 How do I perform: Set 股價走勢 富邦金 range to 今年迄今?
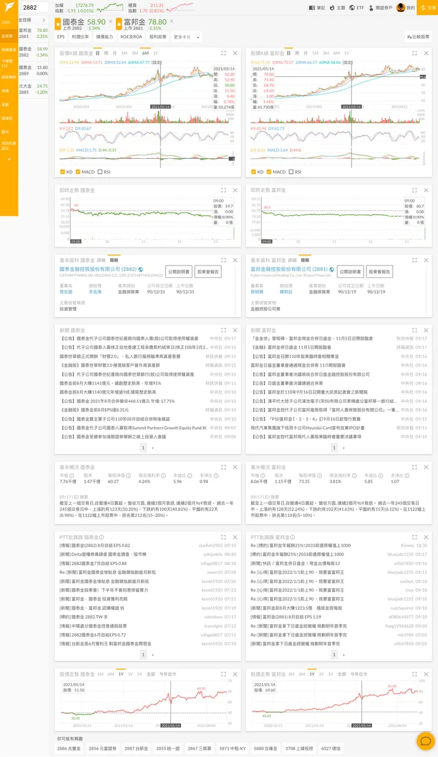[359, 674]
